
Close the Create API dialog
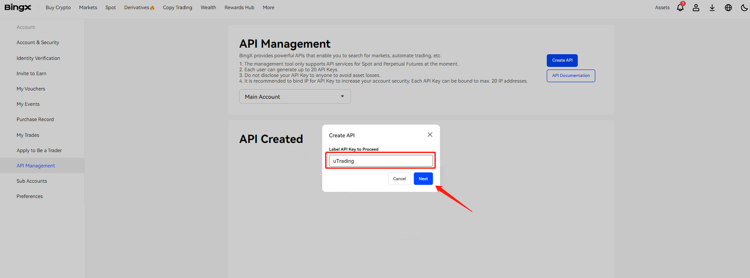coord(430,135)
